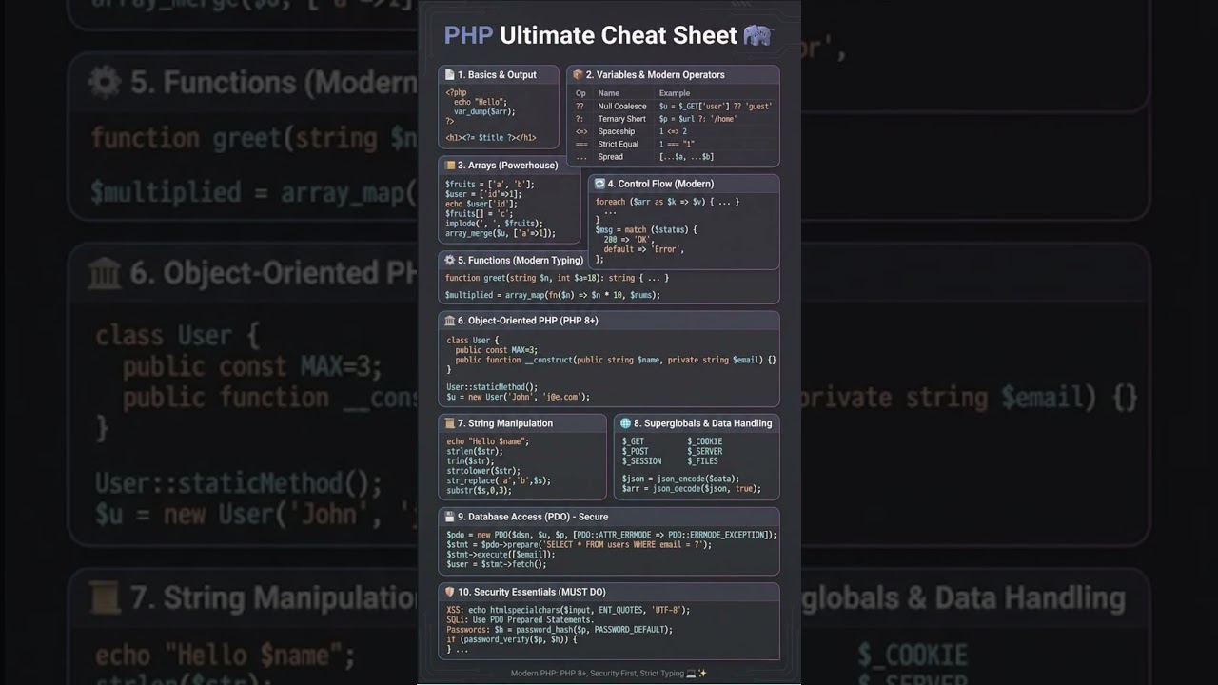Click the str_replace('a','b',$s); line
This screenshot has height=685, width=1218.
pos(499,480)
